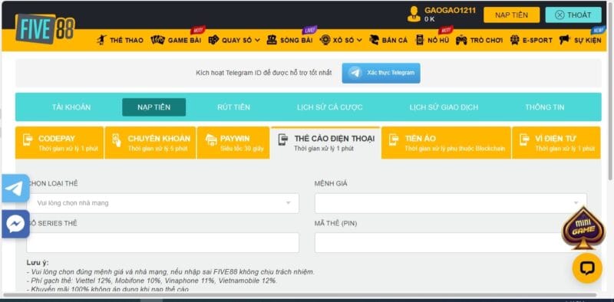The image size is (614, 302).
Task: Click the megaphone icon for Sự Kiện
Action: [565, 40]
